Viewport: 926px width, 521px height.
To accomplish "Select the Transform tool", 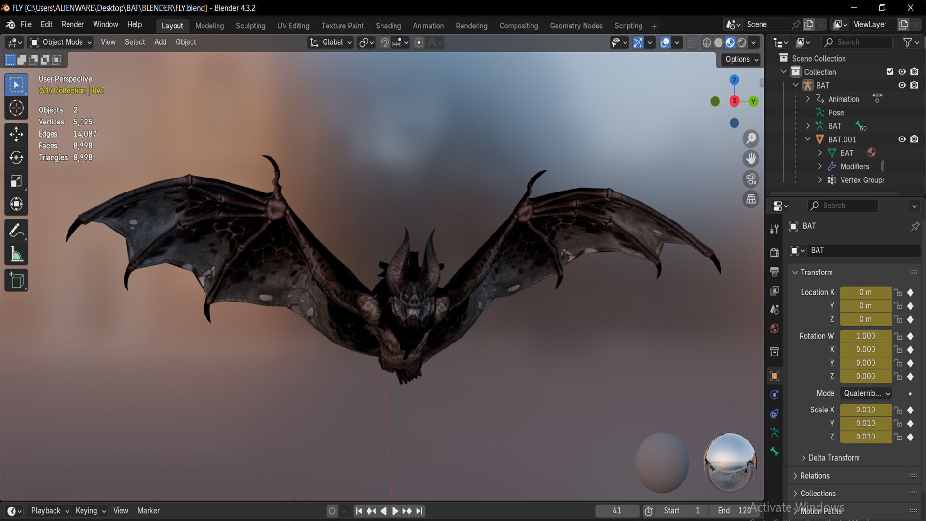I will 16,204.
